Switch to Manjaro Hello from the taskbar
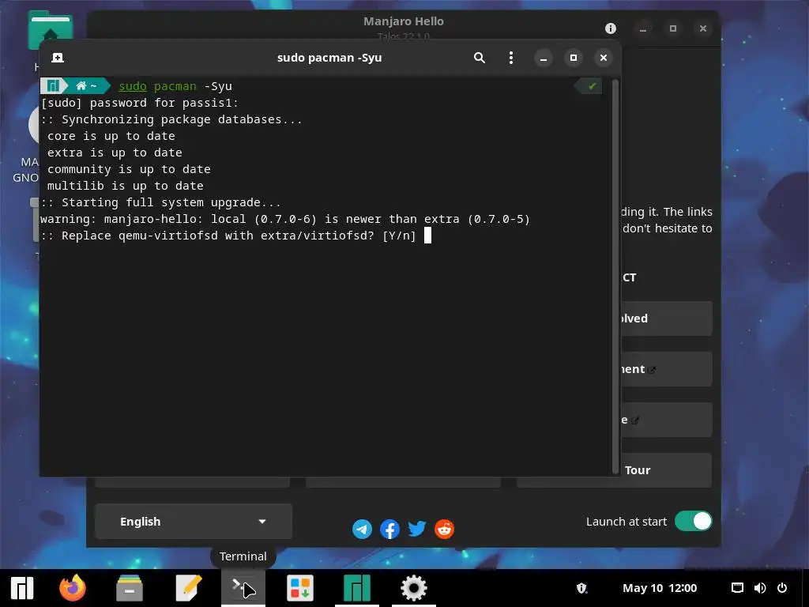This screenshot has height=607, width=809. coord(357,588)
